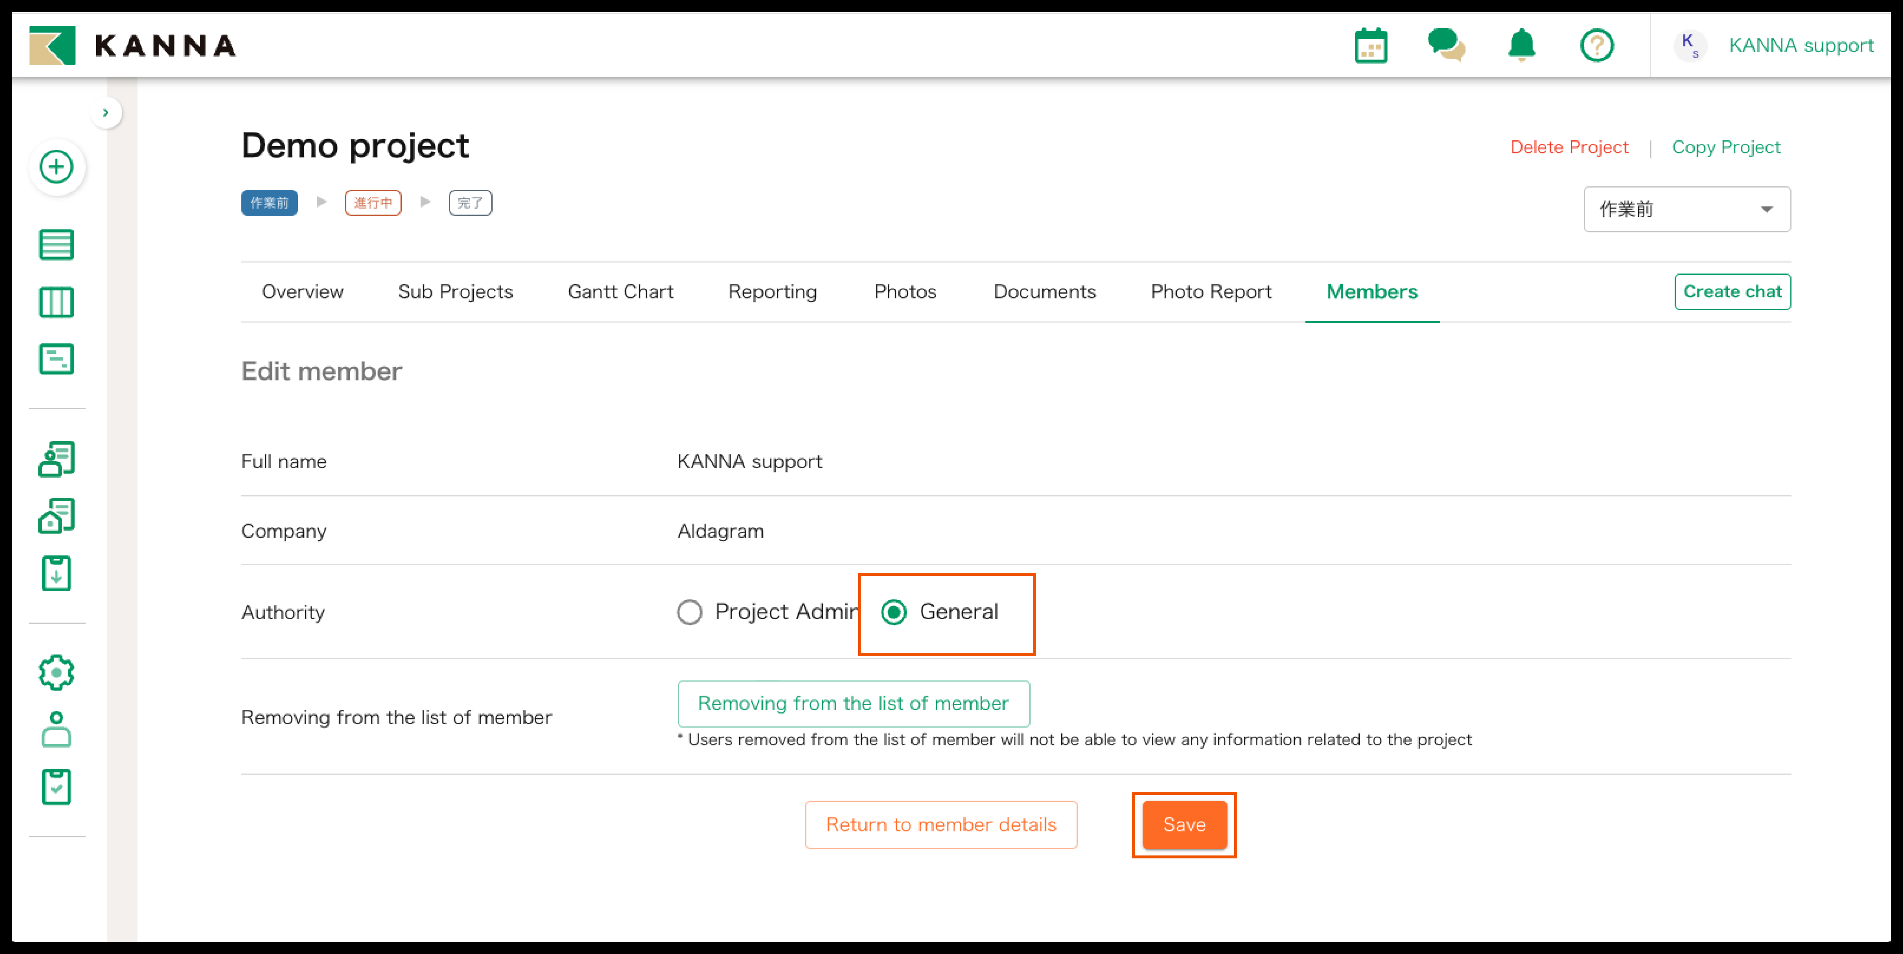Image resolution: width=1903 pixels, height=954 pixels.
Task: Select the General authority radio button
Action: tap(894, 612)
